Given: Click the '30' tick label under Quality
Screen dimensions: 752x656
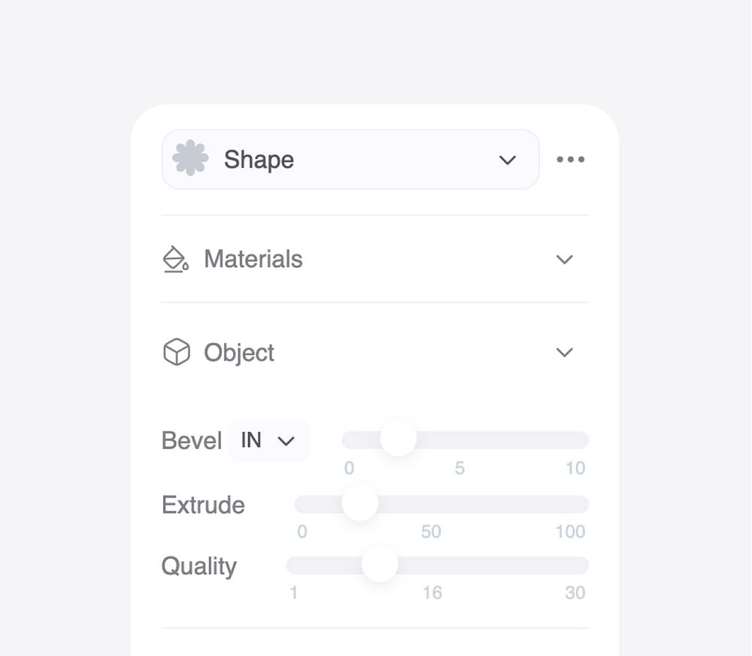Looking at the screenshot, I should pos(575,593).
